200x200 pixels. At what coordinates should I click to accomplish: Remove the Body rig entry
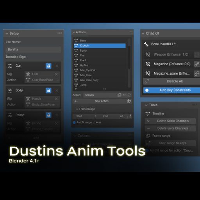pos(57,91)
